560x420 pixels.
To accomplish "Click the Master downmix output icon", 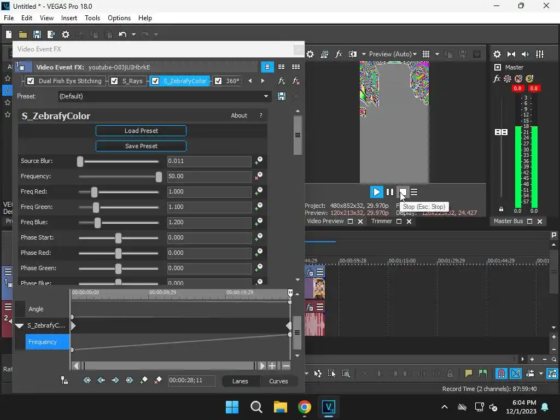I will pos(511,54).
